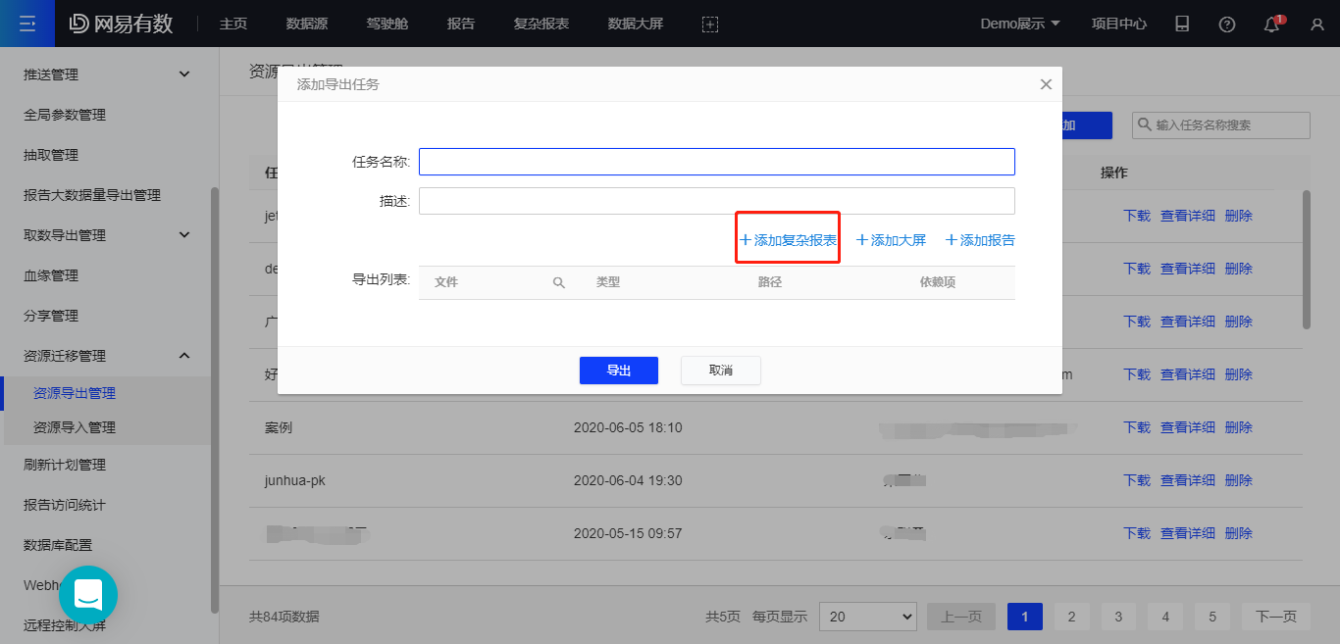Image resolution: width=1340 pixels, height=644 pixels.
Task: Expand the Demo展示 project dropdown
Action: tap(1020, 24)
